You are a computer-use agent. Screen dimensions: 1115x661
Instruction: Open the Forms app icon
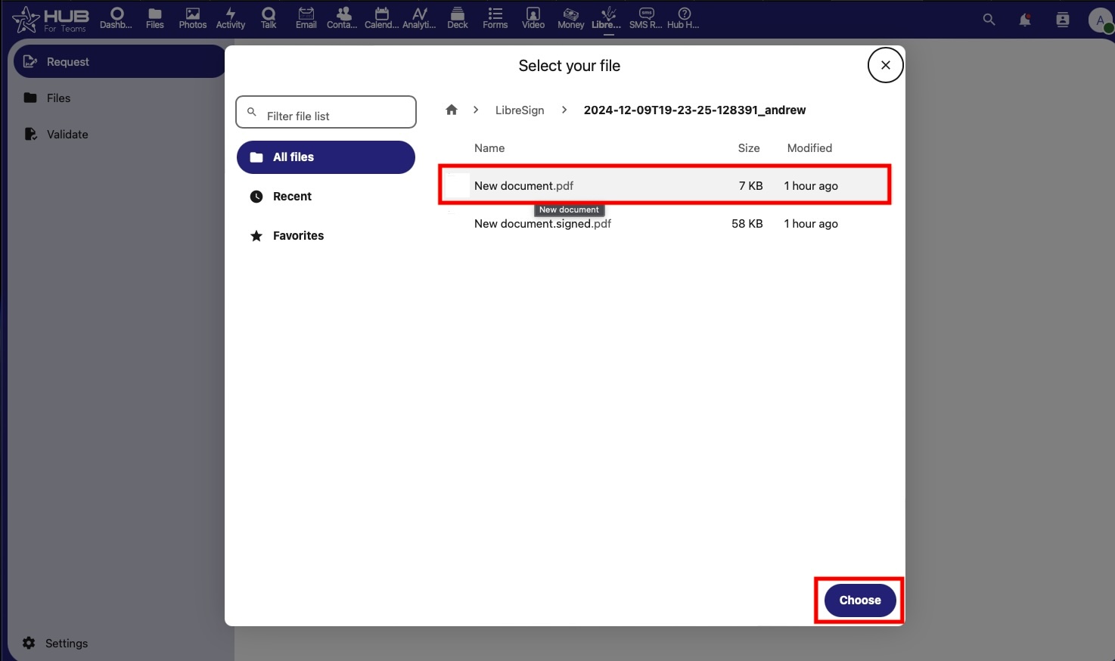coord(495,18)
